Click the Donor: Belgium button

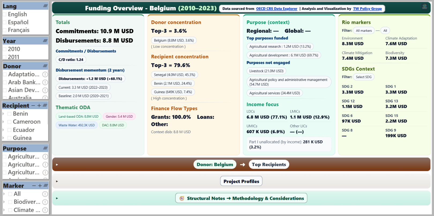(x=215, y=165)
